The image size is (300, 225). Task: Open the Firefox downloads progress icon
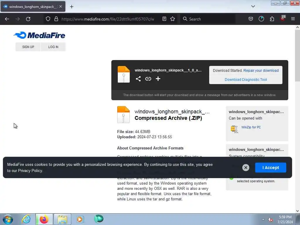tap(261, 19)
